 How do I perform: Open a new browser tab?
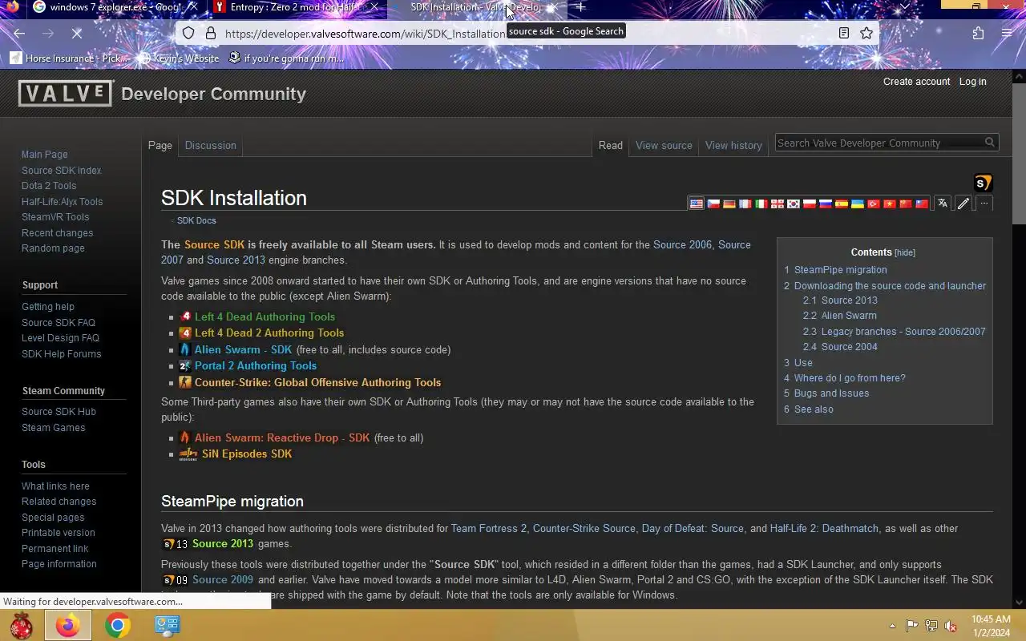580,7
